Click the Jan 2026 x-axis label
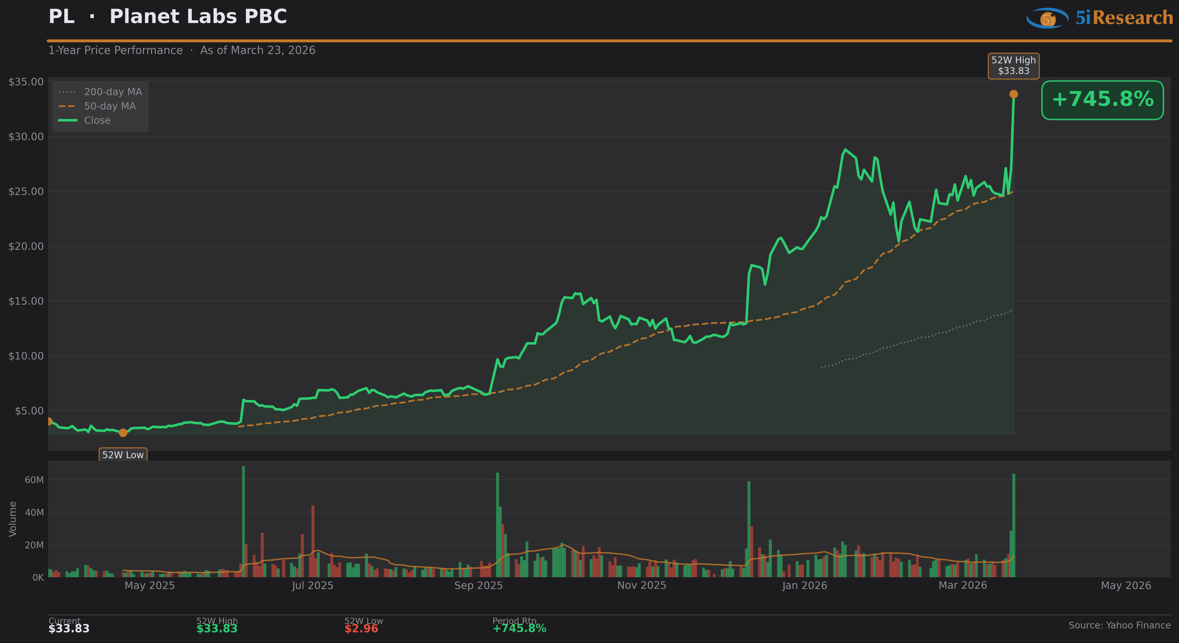Viewport: 1179px width, 643px height. (805, 585)
